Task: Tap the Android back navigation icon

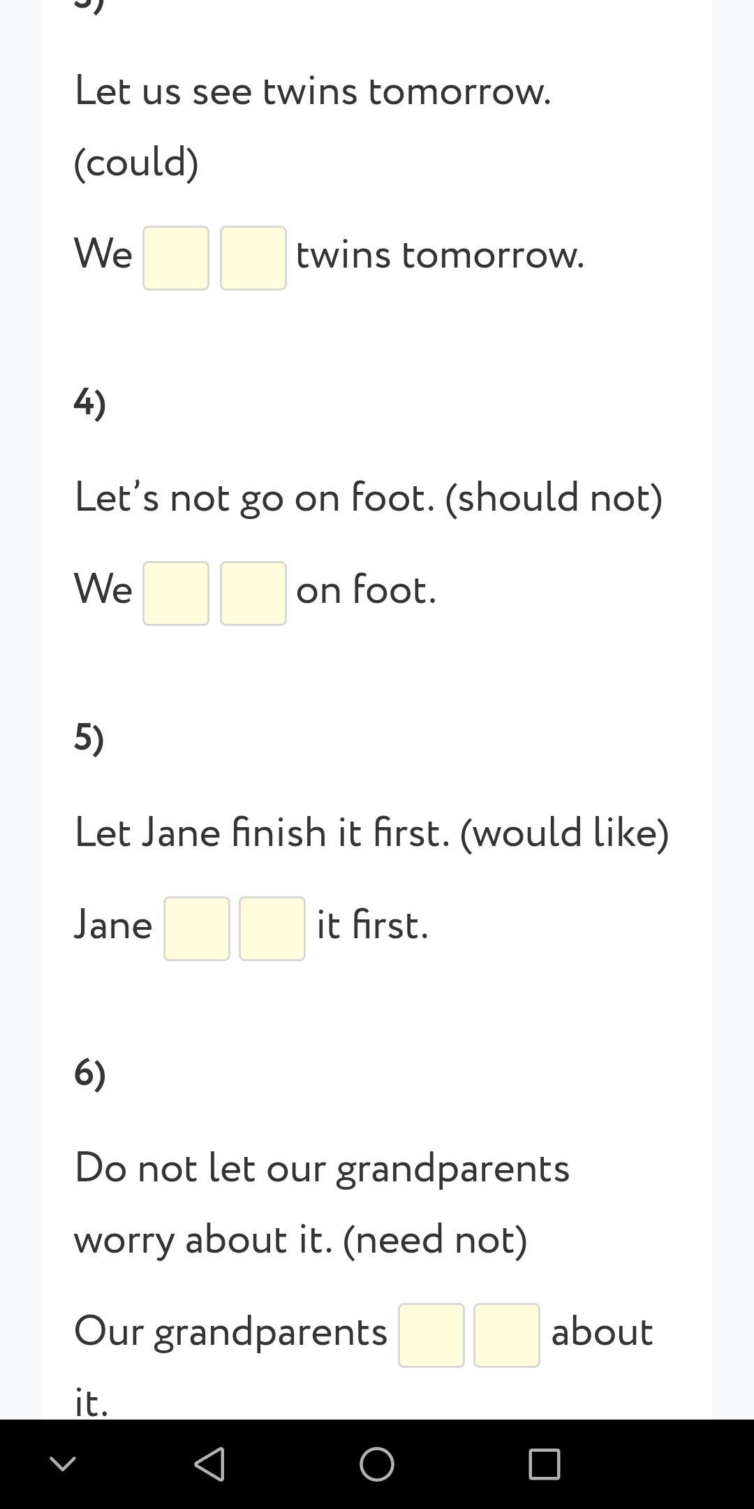Action: 209,1464
